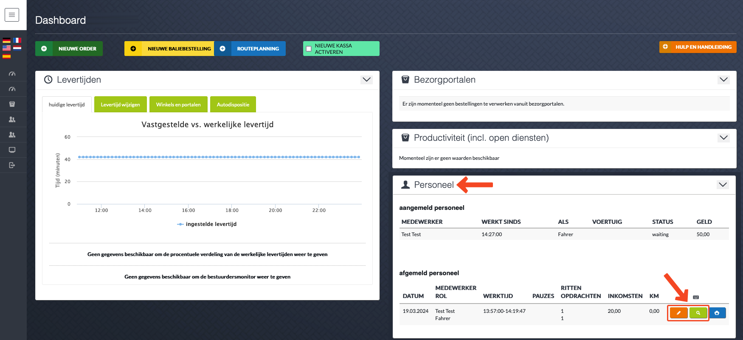Switch language with the French flag

(17, 40)
